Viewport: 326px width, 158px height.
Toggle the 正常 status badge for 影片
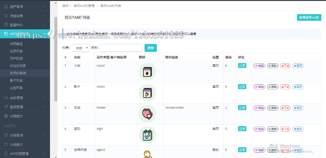coord(242,87)
